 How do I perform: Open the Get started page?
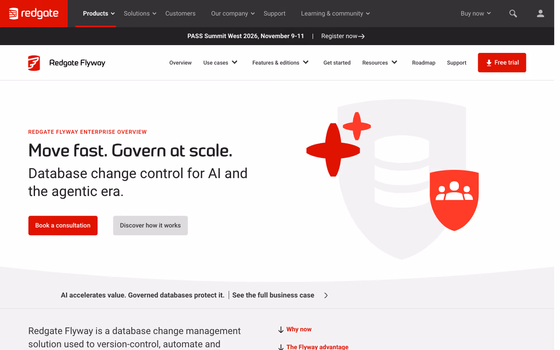337,63
